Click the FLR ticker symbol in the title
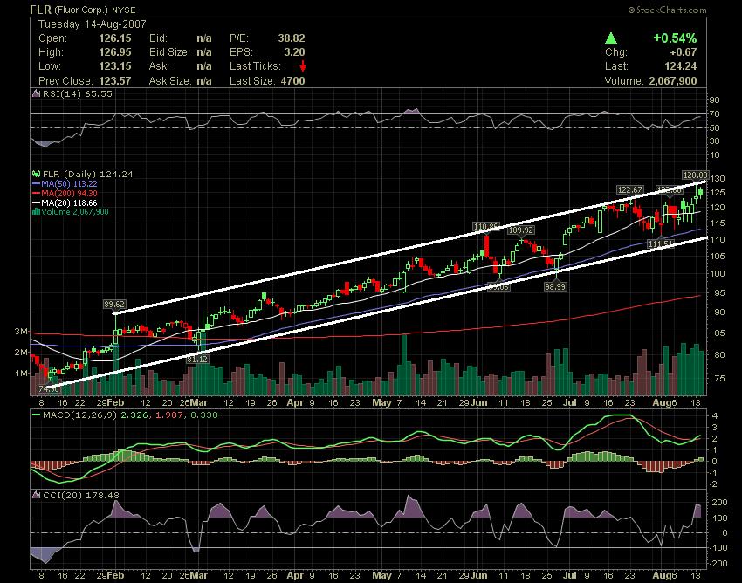Viewport: 742px width, 583px height. (40, 10)
